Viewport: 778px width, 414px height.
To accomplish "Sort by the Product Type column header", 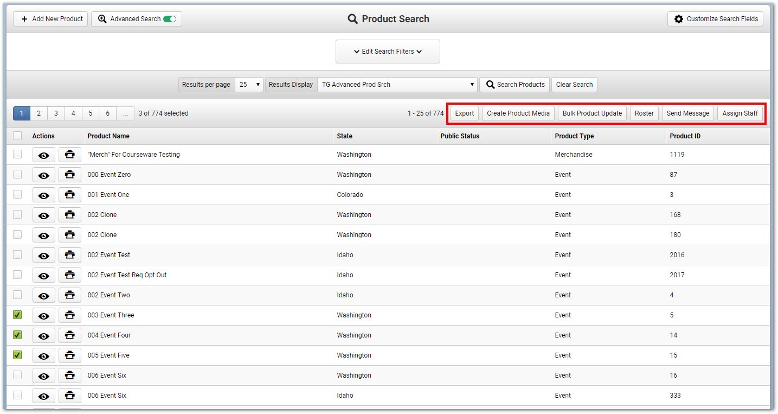I will [574, 136].
